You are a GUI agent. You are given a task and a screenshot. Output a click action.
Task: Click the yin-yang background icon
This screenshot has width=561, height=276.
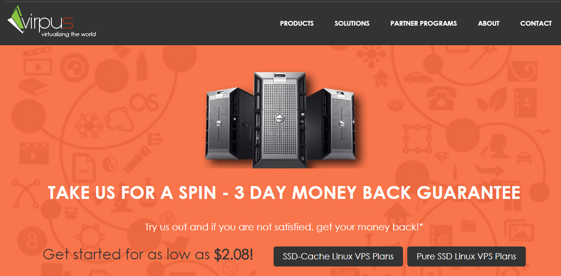click(109, 164)
